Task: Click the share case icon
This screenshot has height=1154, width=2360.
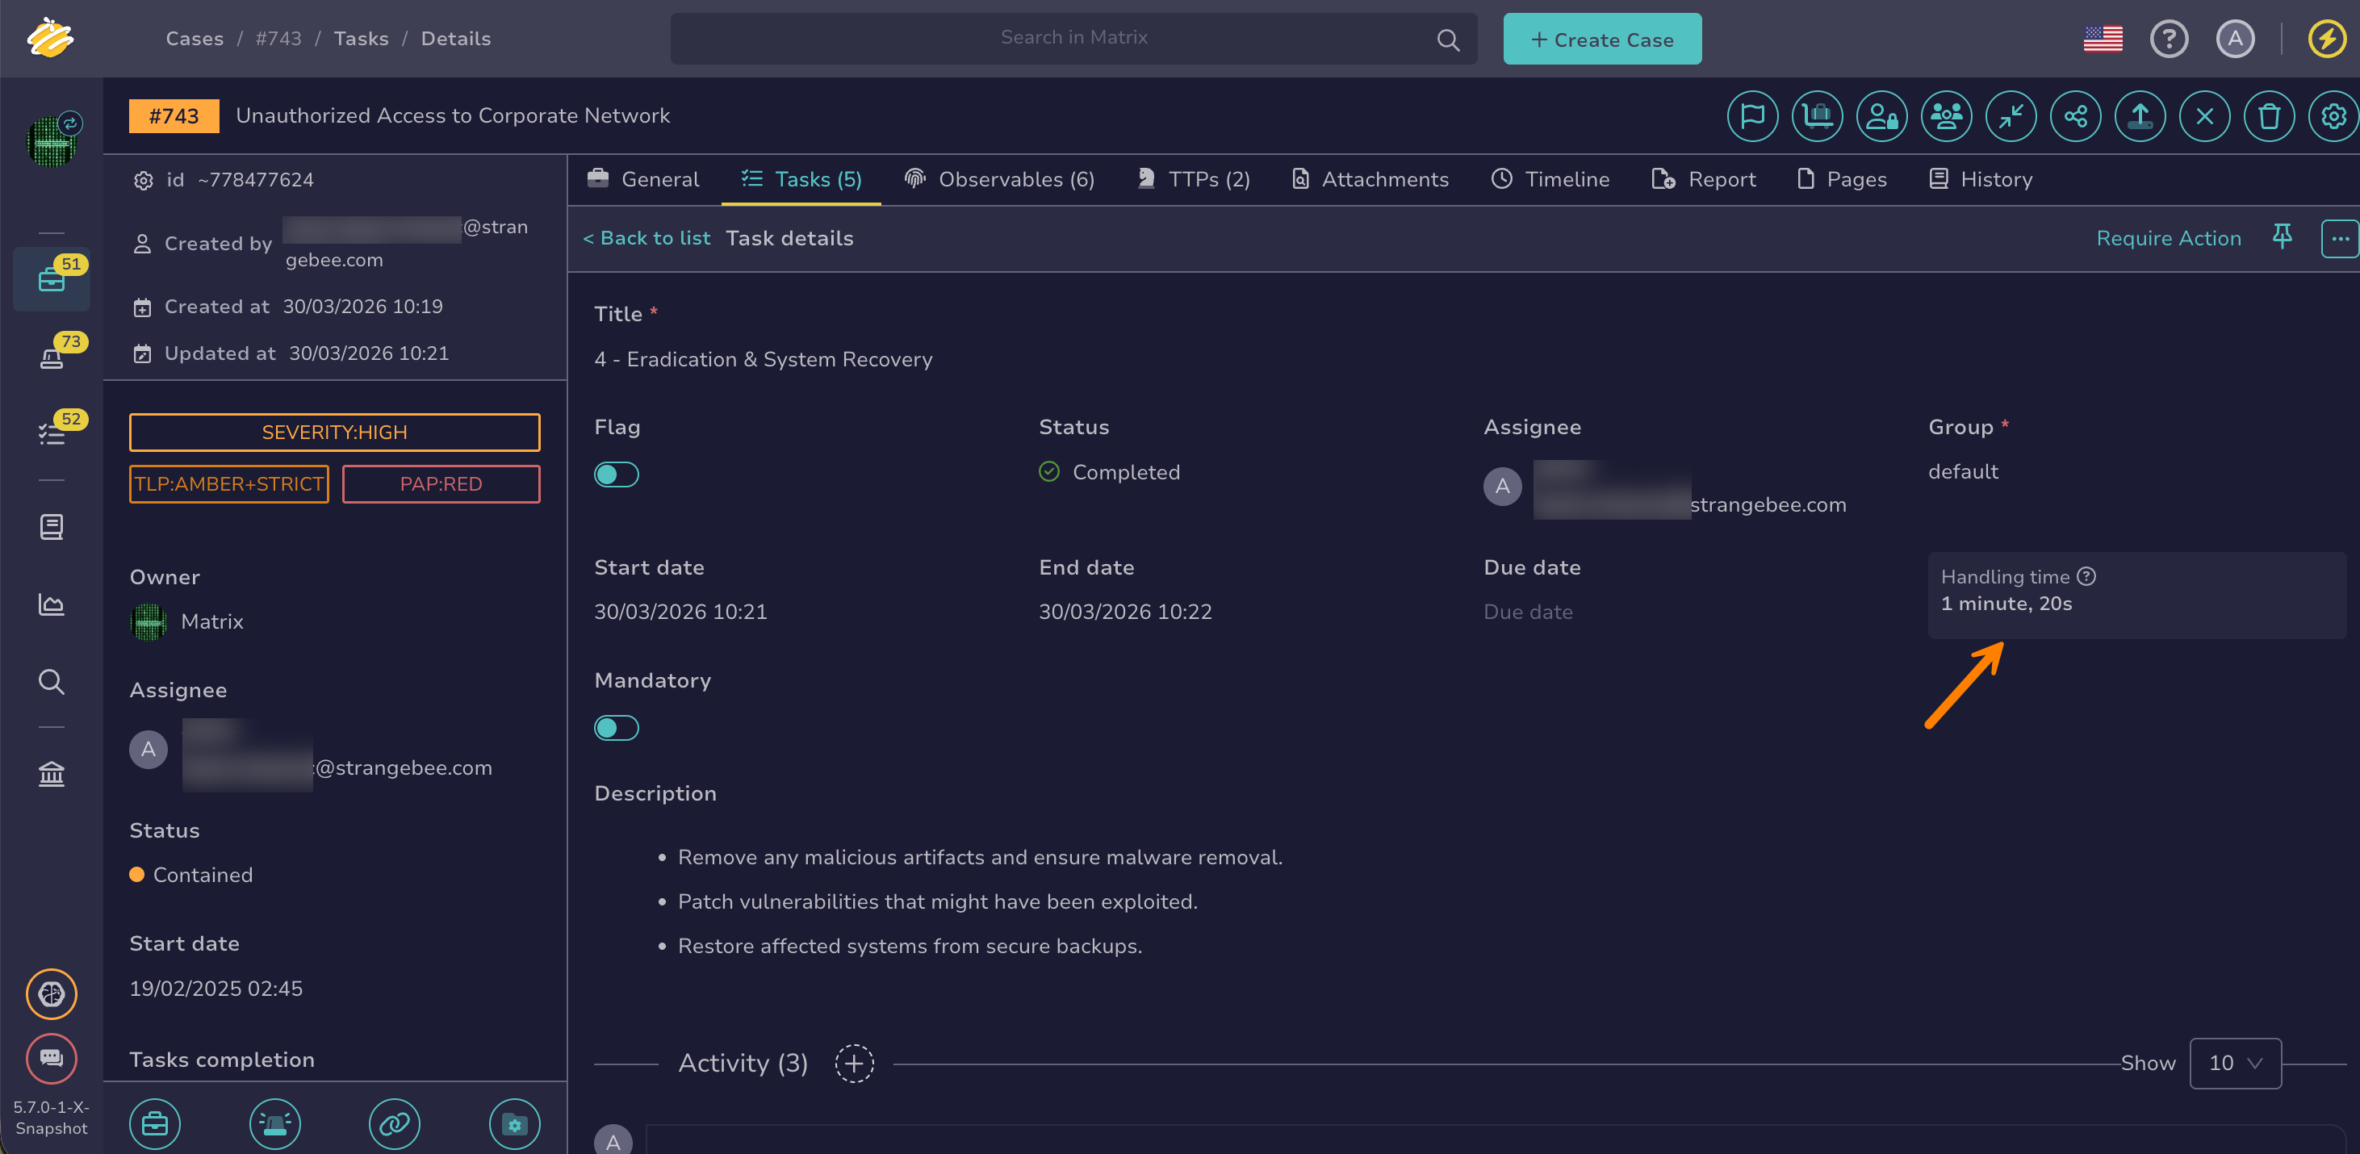Action: tap(2074, 116)
